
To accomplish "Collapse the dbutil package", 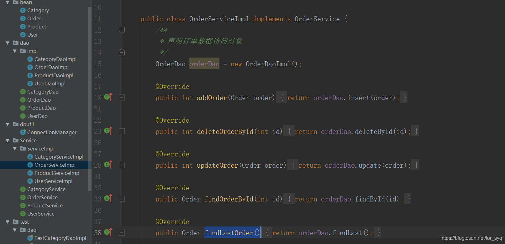I will [x=8, y=124].
